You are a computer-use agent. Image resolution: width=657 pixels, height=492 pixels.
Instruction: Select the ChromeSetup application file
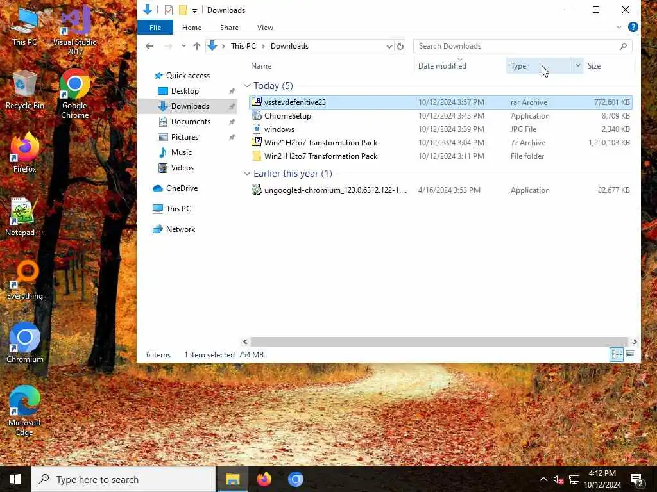[440, 116]
